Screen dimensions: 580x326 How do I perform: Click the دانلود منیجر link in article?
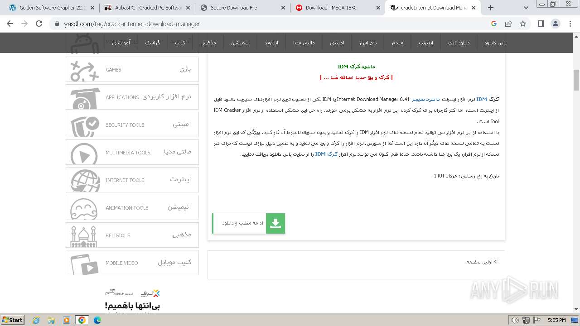[x=425, y=99]
